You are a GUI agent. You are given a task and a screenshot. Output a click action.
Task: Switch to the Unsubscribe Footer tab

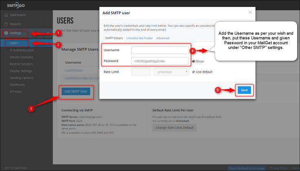(x=139, y=38)
